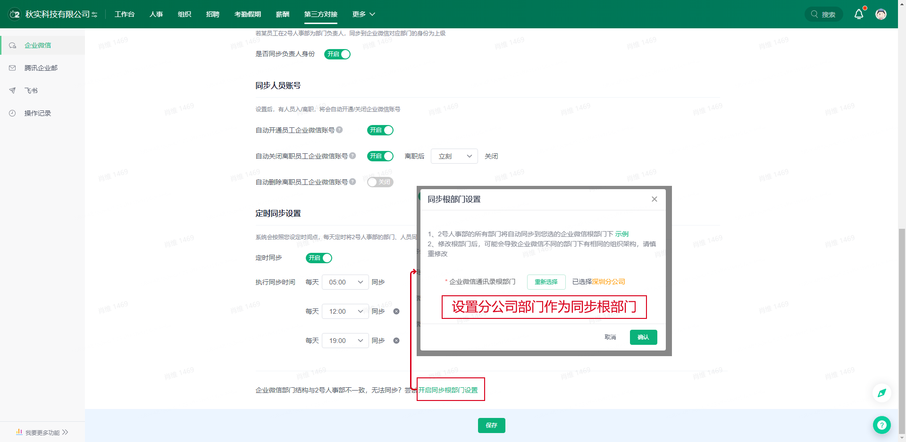This screenshot has height=442, width=906.
Task: Close the 同步根部门设置 dialog
Action: coord(654,199)
